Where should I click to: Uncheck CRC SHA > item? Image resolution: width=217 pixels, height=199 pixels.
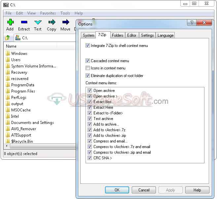tap(90, 158)
